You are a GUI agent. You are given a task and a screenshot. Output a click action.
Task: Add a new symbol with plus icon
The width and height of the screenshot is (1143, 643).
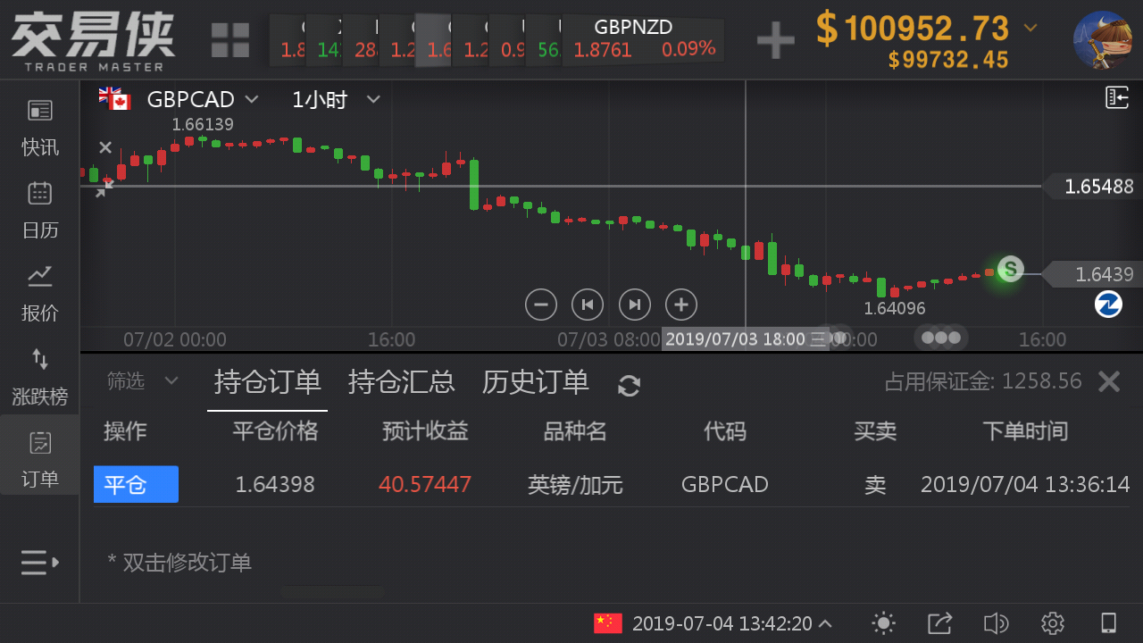coord(775,40)
